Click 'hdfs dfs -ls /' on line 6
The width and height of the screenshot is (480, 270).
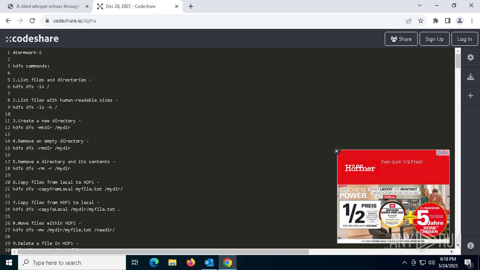pos(31,87)
